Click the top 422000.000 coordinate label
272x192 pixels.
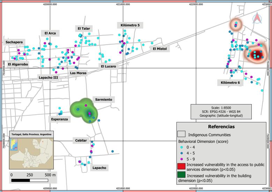(196, 4)
